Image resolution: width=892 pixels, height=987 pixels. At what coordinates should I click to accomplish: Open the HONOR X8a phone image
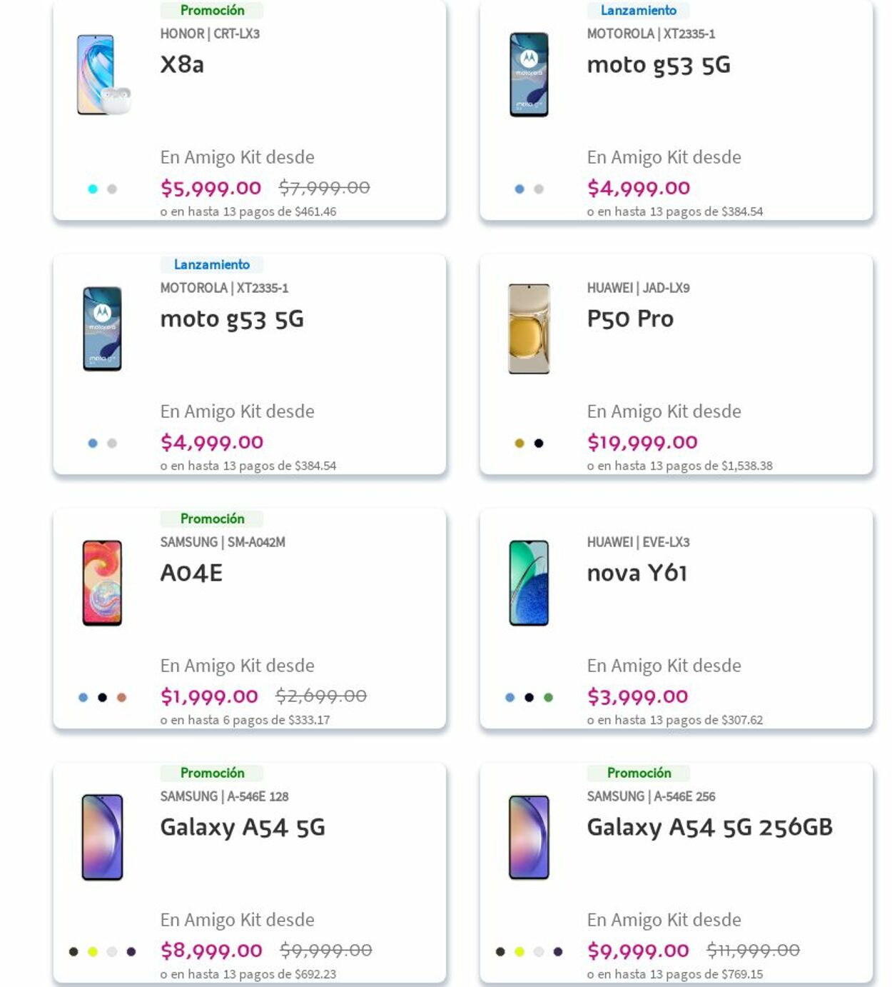101,74
